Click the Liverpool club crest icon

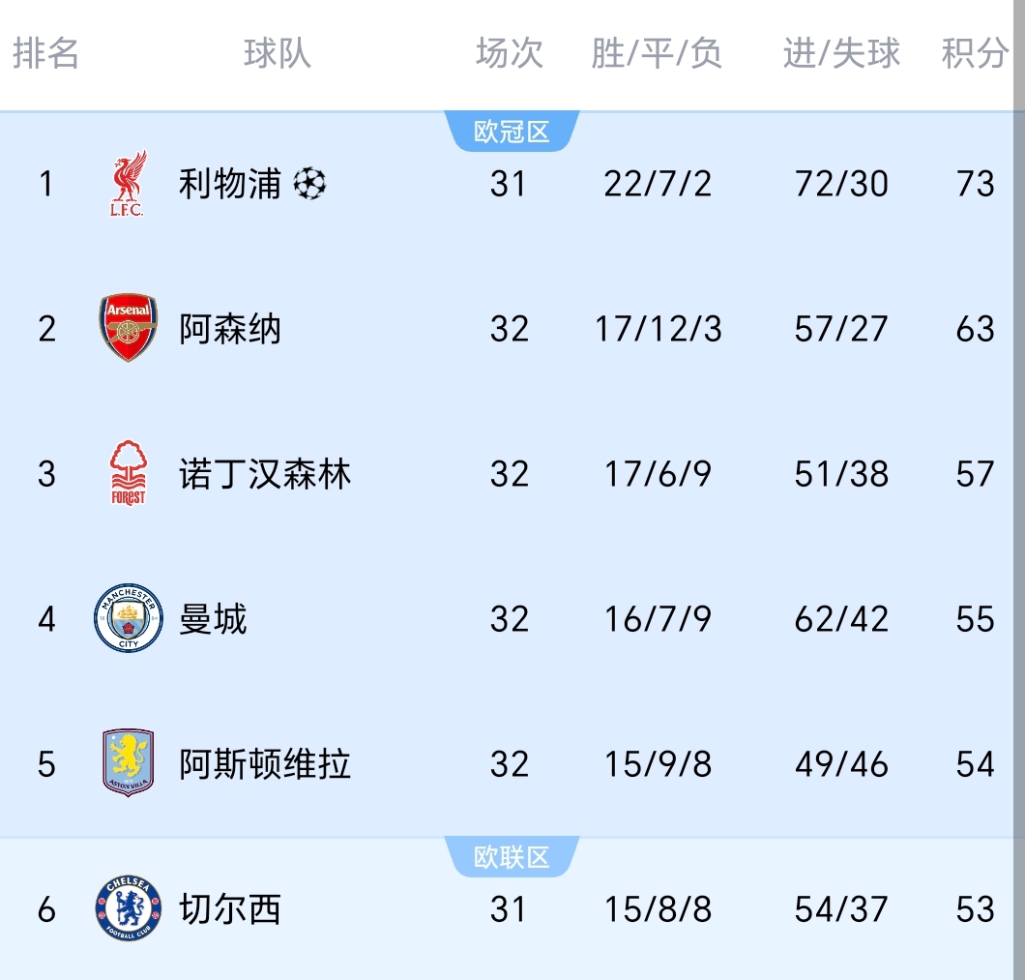click(126, 184)
